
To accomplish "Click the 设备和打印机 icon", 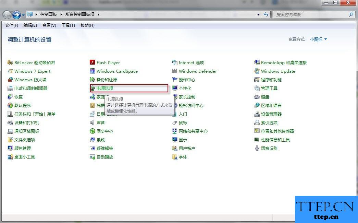I will [x=10, y=122].
